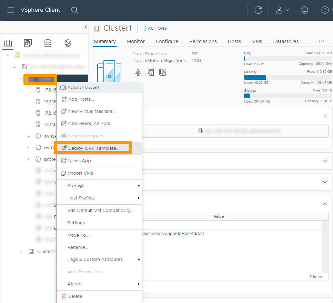Select Deploy OVF Template menu entry
This screenshot has width=333, height=303.
(x=99, y=148)
